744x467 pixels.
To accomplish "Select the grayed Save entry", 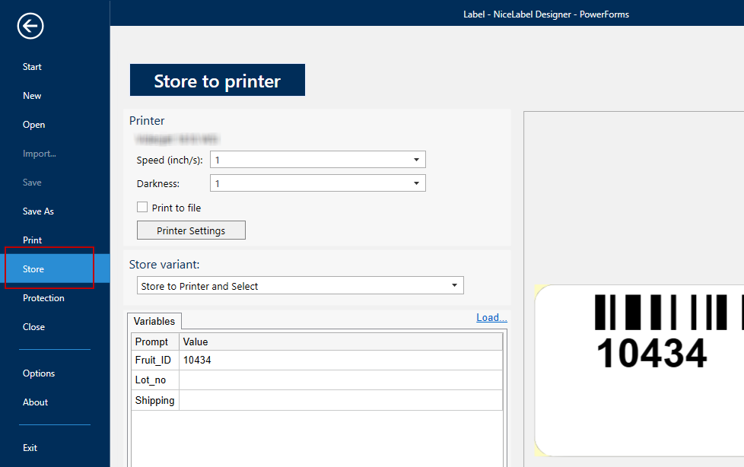I will pos(32,183).
